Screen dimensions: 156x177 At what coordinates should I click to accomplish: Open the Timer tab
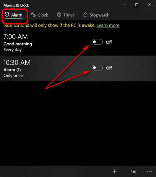[x=65, y=15]
